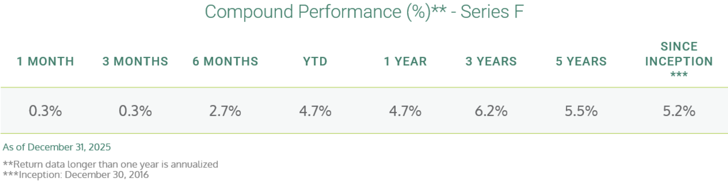This screenshot has height=184, width=728.
Task: Select the 1 MONTH column header
Action: pyautogui.click(x=45, y=61)
